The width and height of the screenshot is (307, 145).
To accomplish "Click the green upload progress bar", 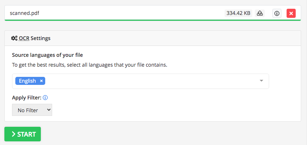I will click(153, 20).
